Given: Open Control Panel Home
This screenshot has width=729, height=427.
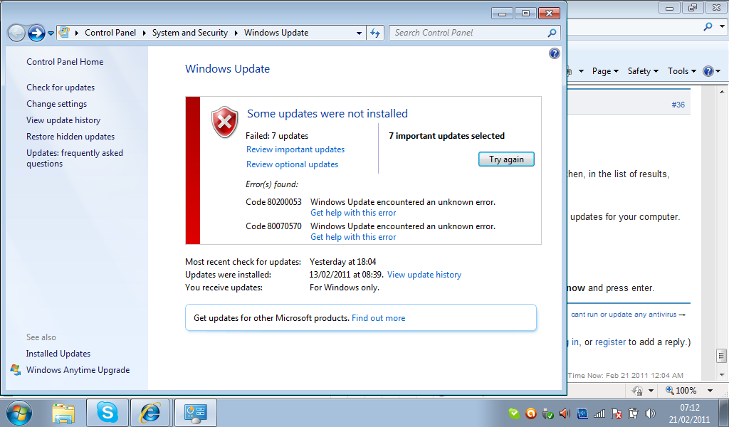Looking at the screenshot, I should click(65, 62).
